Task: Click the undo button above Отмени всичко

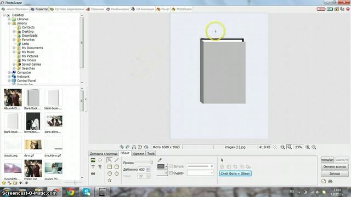Action: [x=327, y=160]
